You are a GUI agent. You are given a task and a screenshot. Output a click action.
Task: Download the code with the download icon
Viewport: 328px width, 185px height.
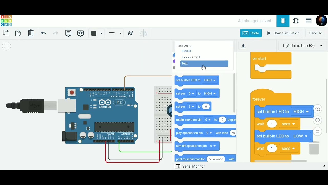[x=243, y=46]
